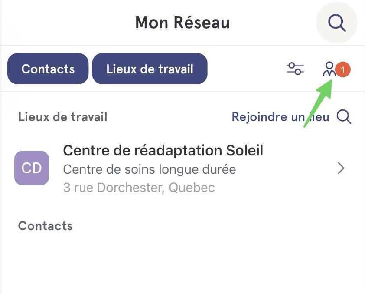Click the Rejoindre un lieu link
The width and height of the screenshot is (365, 294).
click(280, 117)
